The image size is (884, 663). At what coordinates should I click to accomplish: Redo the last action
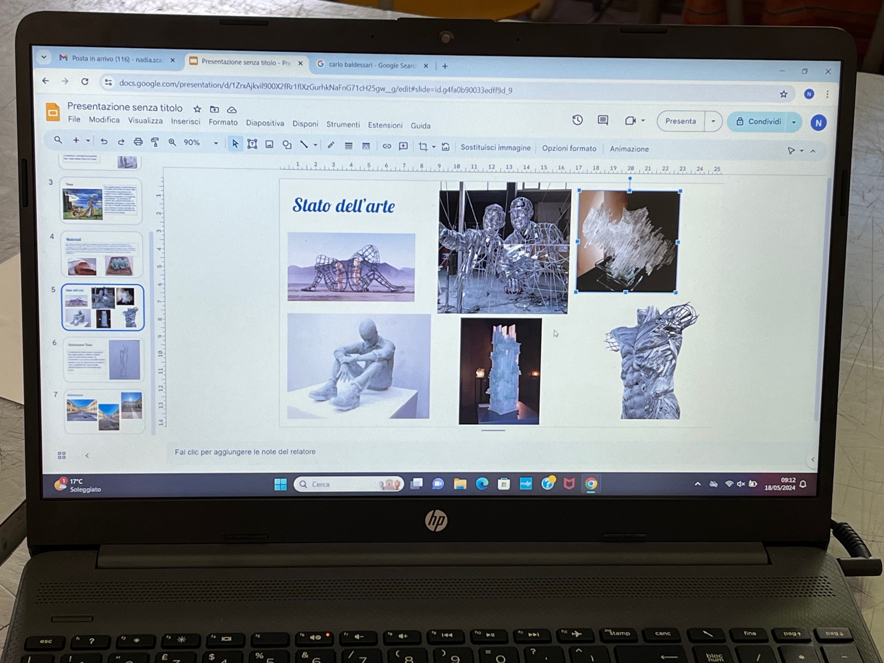(121, 142)
